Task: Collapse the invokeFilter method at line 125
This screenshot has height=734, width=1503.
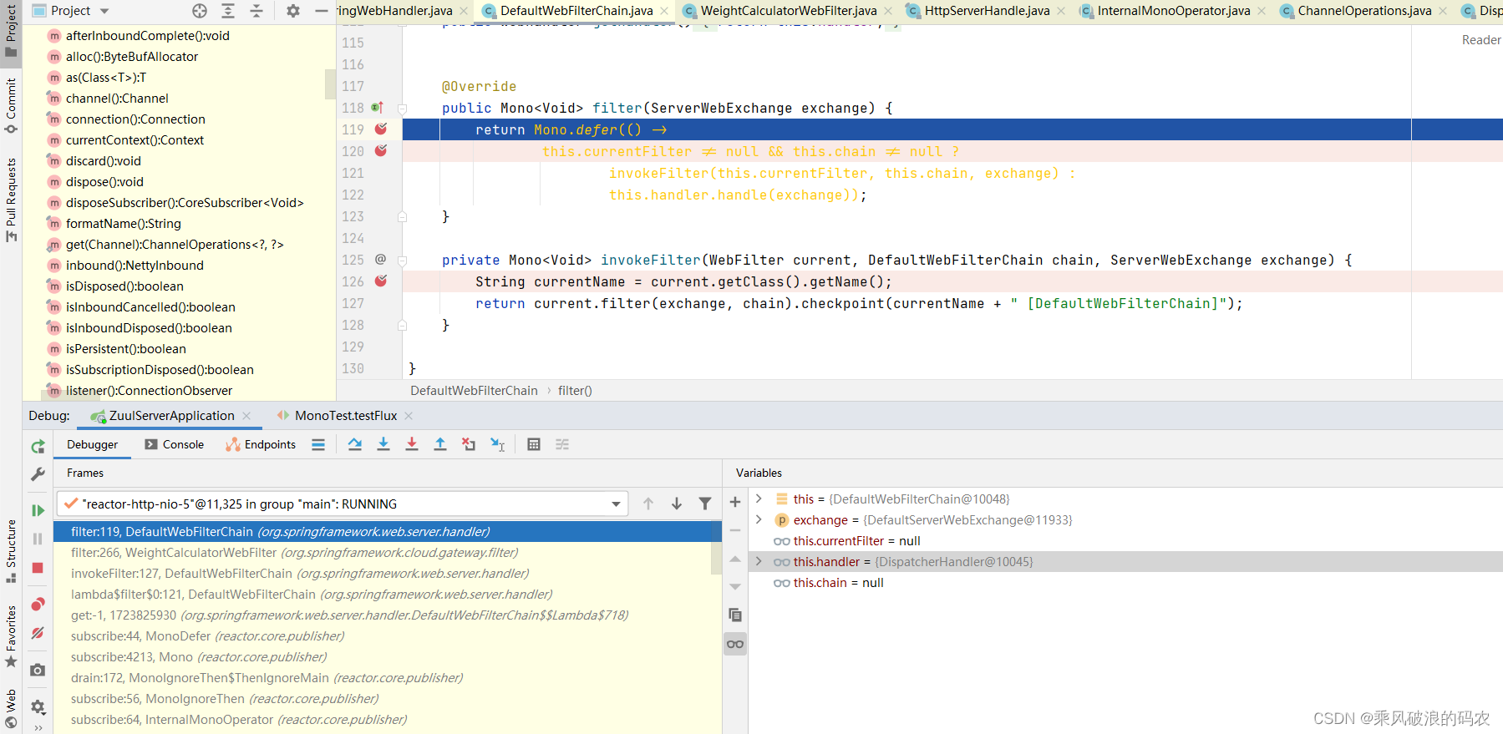Action: (x=402, y=261)
